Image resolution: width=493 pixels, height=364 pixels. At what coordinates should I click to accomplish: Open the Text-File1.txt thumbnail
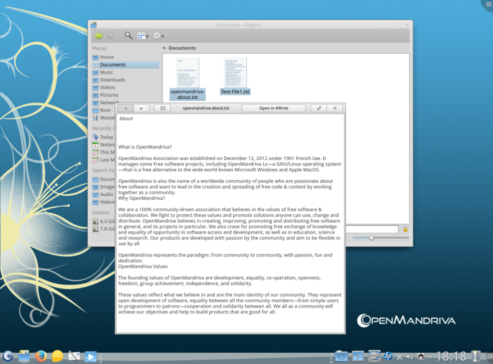[x=235, y=74]
